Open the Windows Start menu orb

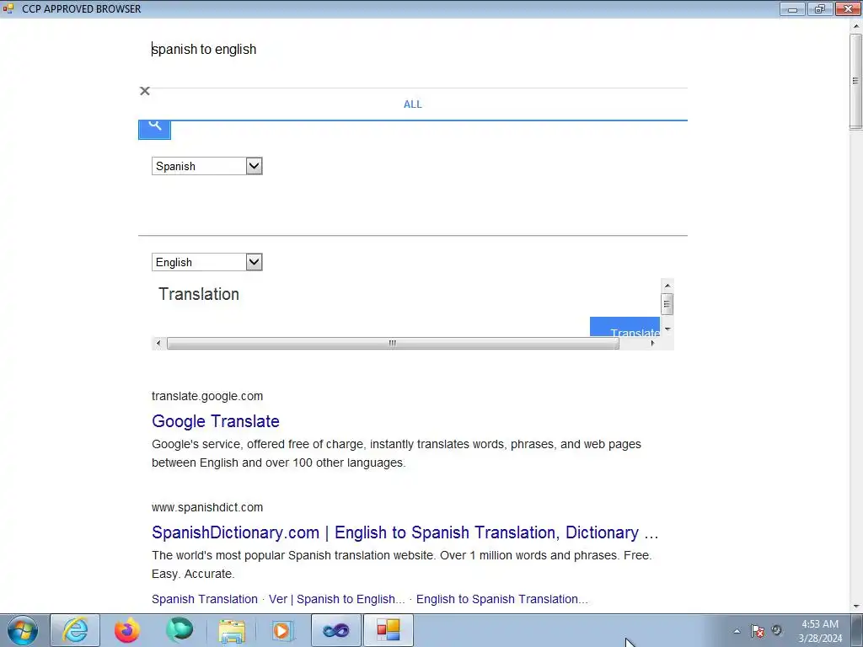coord(23,630)
